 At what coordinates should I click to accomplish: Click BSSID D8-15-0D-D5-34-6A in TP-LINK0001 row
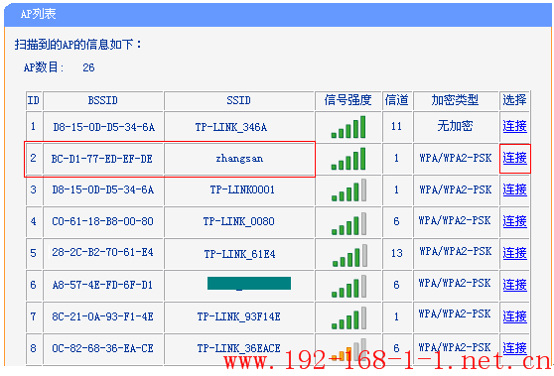click(x=103, y=189)
